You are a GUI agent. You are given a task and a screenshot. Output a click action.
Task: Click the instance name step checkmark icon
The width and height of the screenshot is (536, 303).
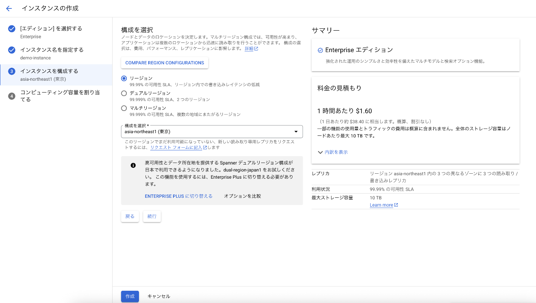12,50
